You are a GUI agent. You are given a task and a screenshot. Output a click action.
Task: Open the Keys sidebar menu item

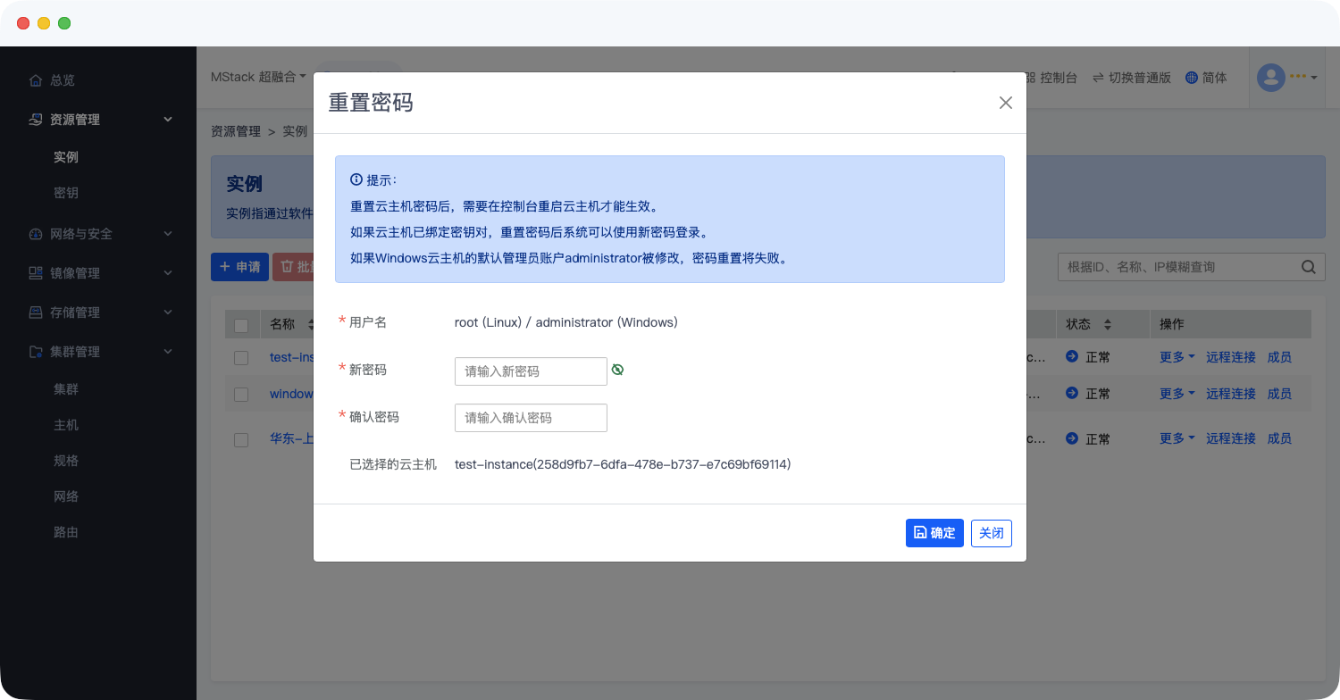(66, 193)
